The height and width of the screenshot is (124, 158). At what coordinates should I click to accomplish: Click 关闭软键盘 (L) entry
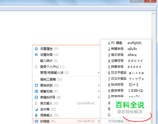pyautogui.click(x=126, y=121)
